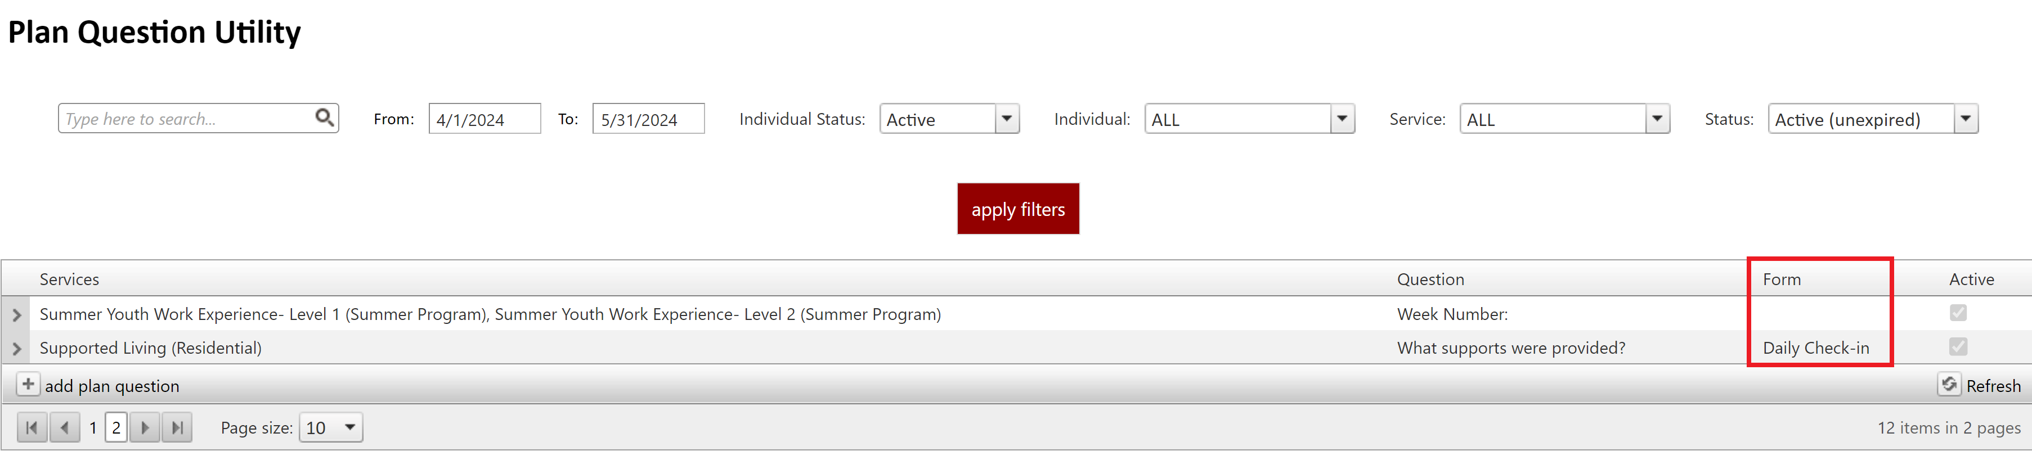
Task: Expand the Supported Living (Residential) row
Action: (x=16, y=349)
